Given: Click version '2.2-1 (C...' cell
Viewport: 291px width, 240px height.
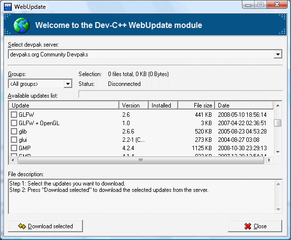Looking at the screenshot, I should click(133, 140).
